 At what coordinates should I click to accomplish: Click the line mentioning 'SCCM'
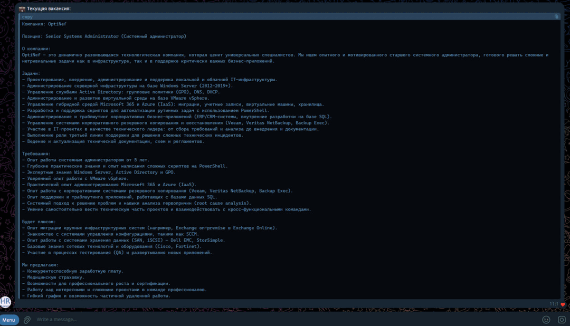(x=110, y=234)
